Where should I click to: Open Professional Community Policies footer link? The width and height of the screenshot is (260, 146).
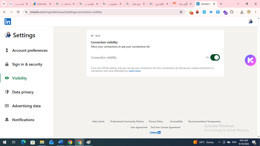[x=127, y=121]
